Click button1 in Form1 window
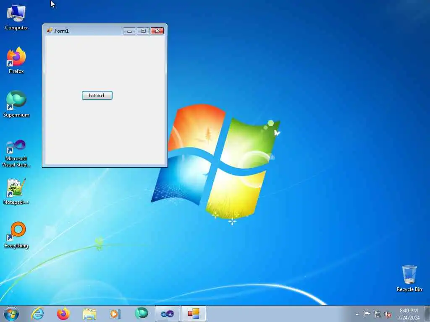The width and height of the screenshot is (430, 322). (x=97, y=95)
